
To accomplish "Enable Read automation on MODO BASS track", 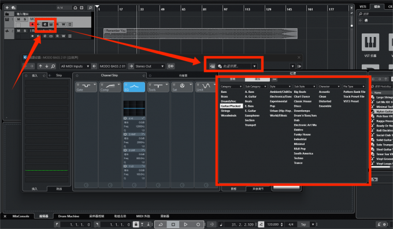I will point(57,24).
